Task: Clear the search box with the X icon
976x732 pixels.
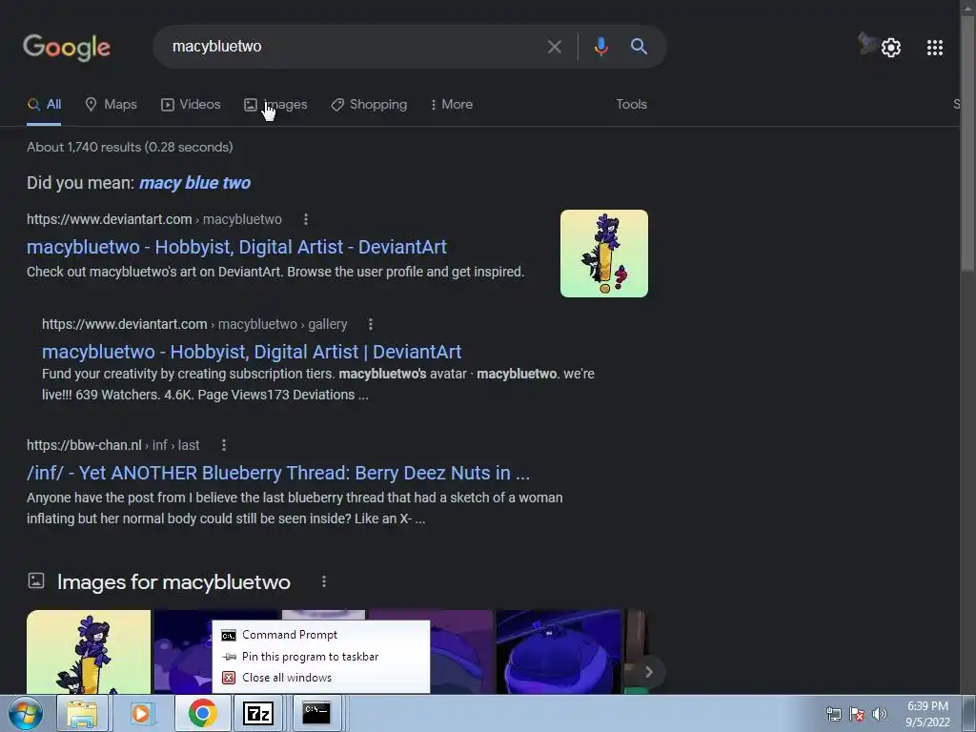Action: [x=554, y=47]
